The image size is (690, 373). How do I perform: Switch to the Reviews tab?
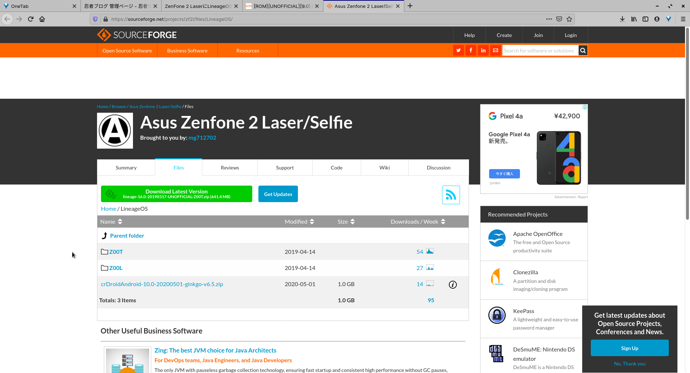pos(230,168)
